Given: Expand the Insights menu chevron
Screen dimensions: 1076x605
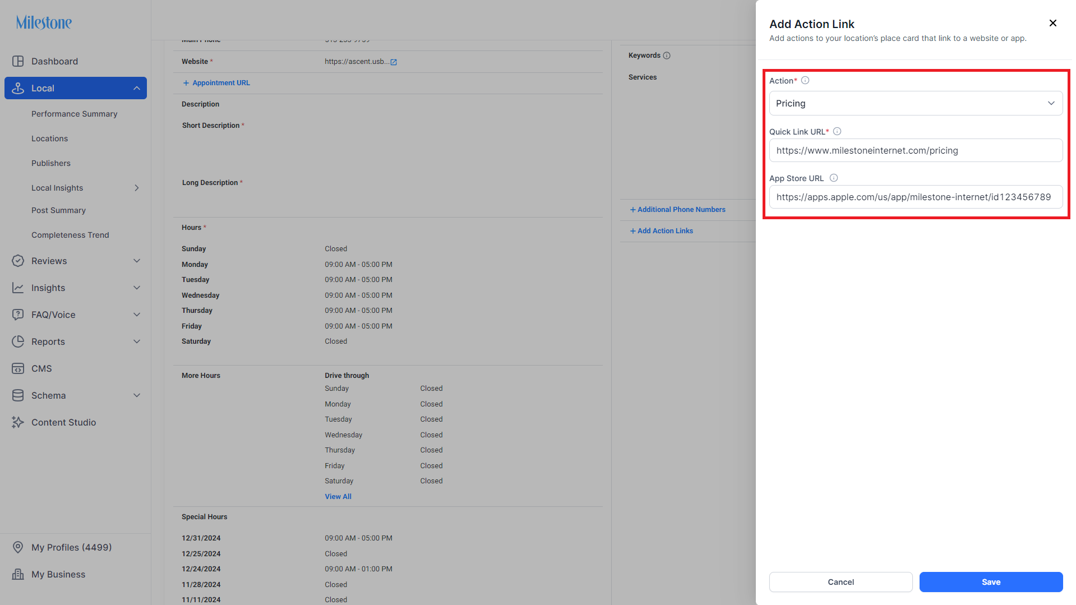Looking at the screenshot, I should [x=137, y=288].
